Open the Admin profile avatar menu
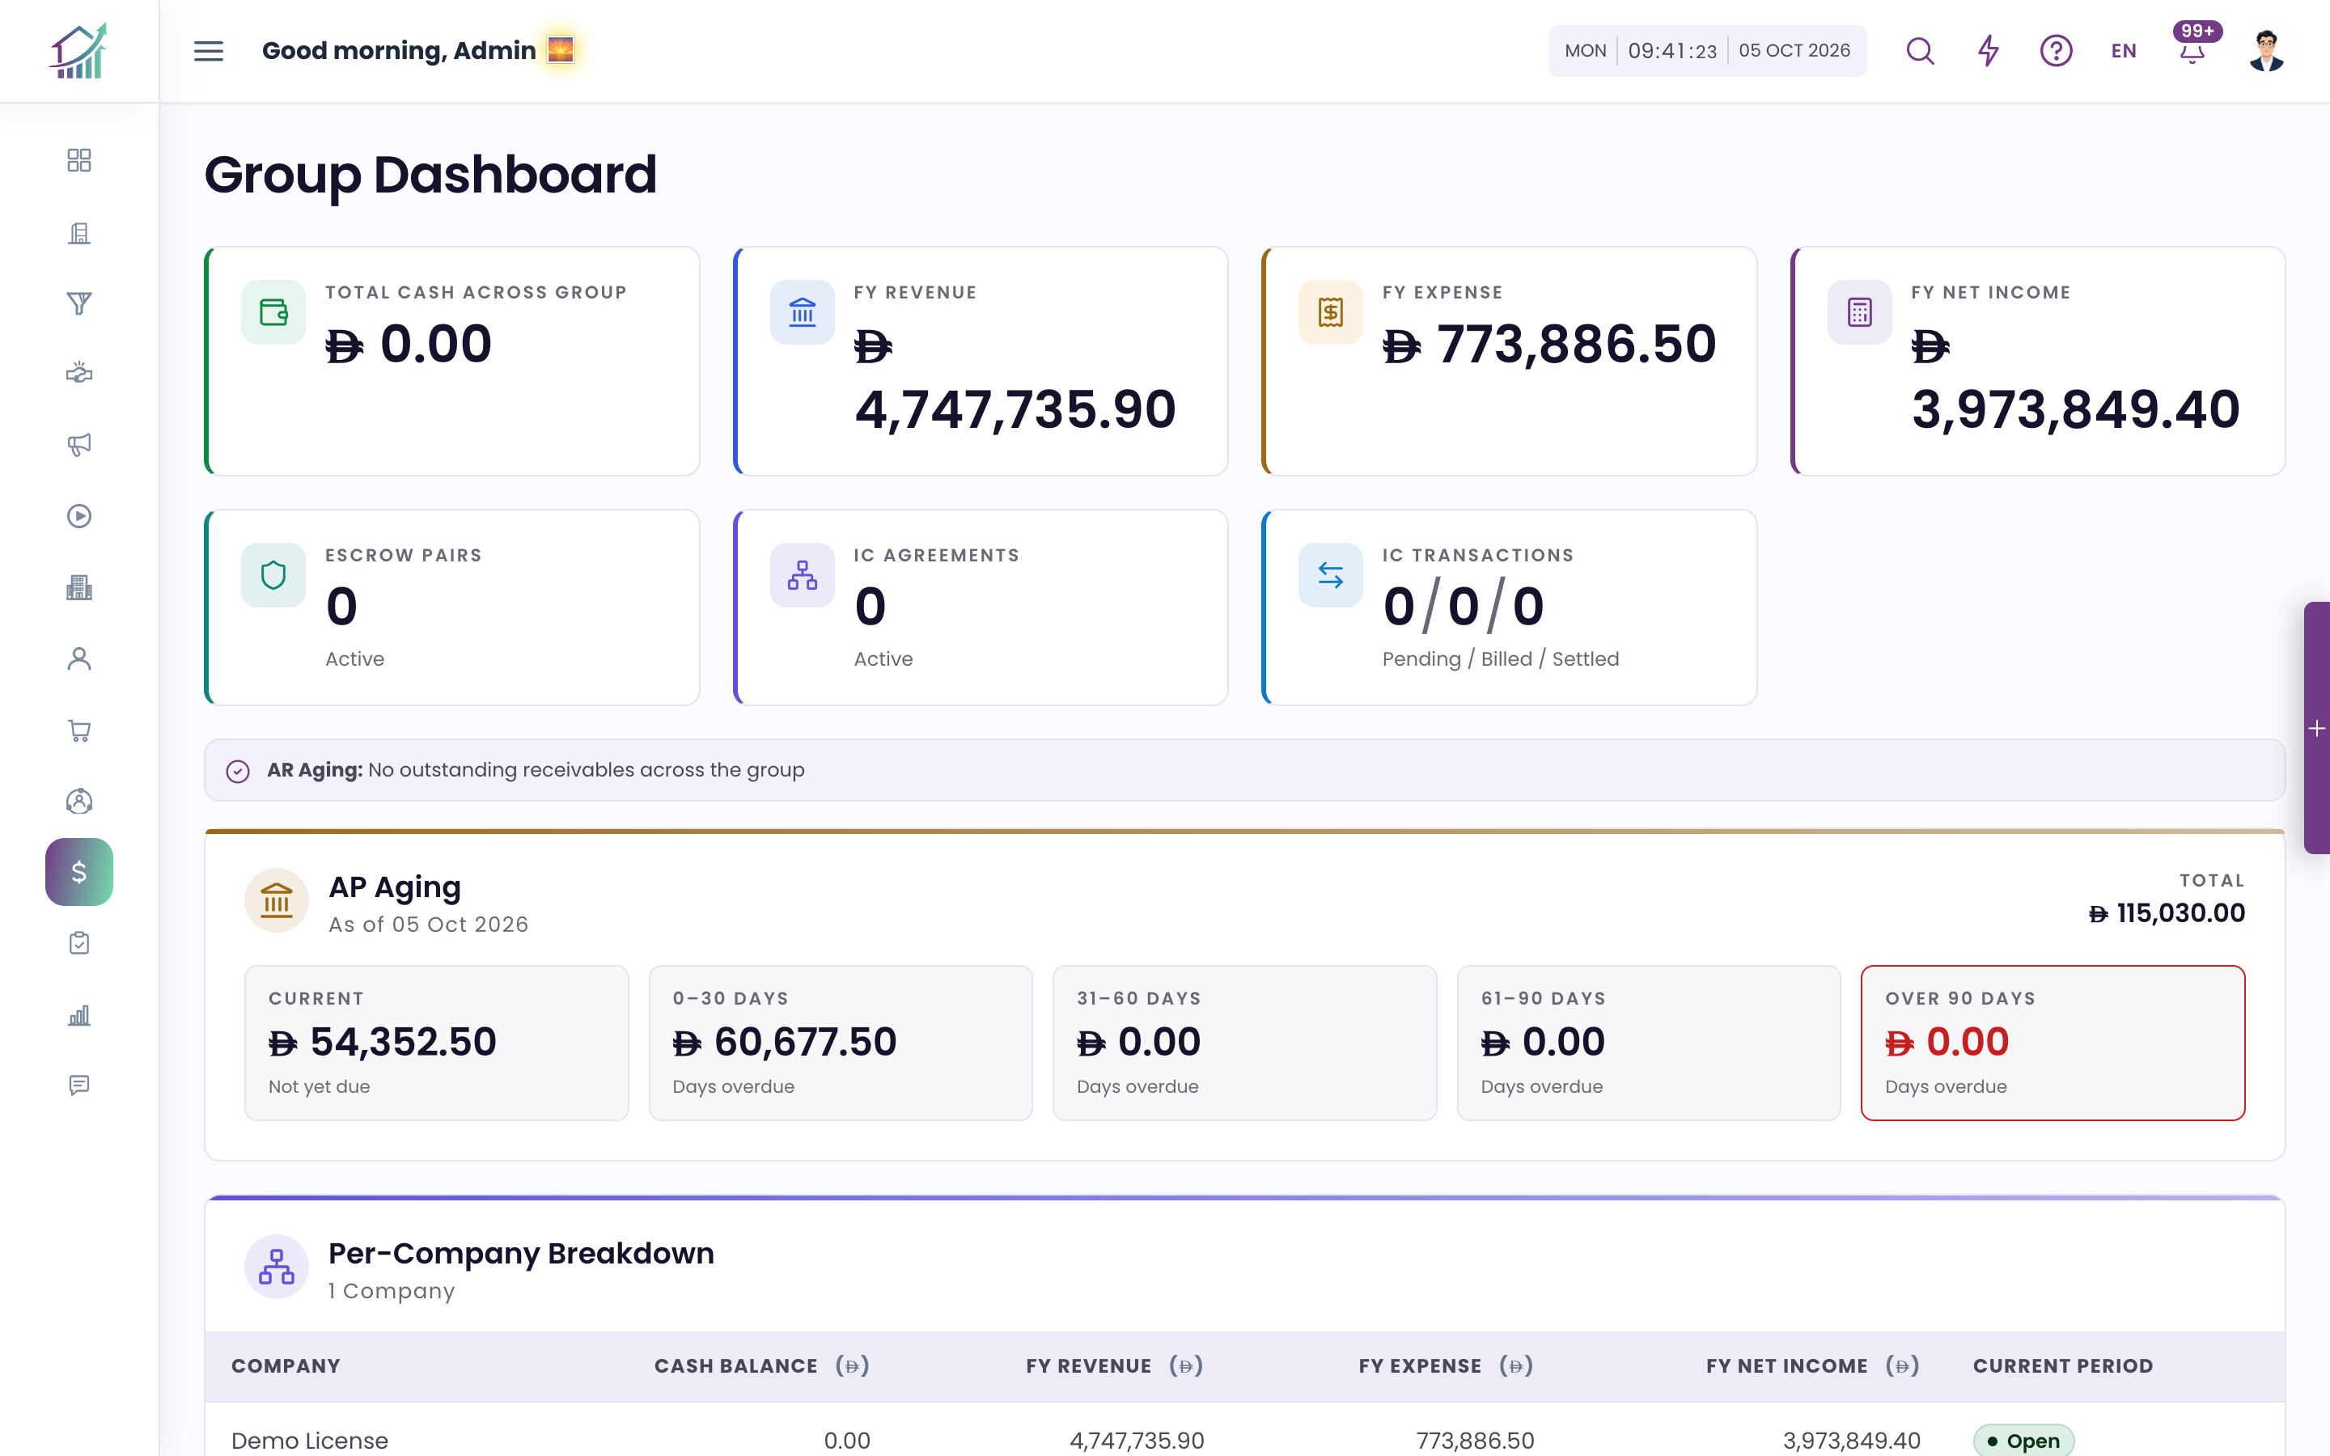Viewport: 2330px width, 1456px height. click(x=2266, y=51)
